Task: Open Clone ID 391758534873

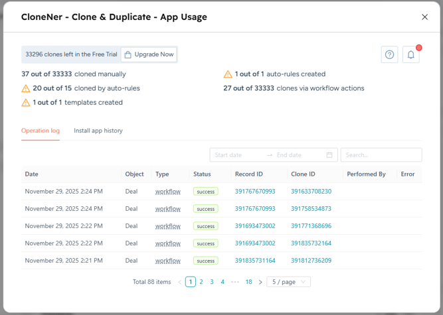Action: coord(311,209)
